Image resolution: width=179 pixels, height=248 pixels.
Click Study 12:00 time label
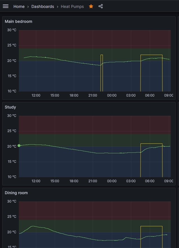(36, 181)
